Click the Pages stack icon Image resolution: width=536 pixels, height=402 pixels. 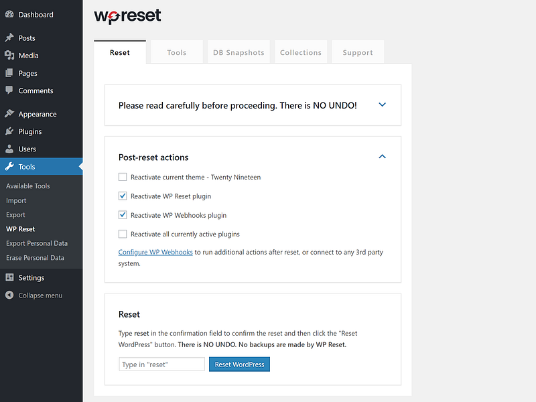[x=9, y=73]
